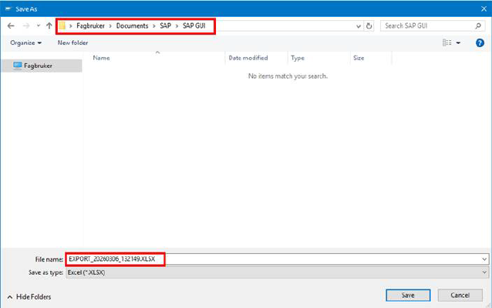The image size is (492, 308).
Task: Sort by the Size column header
Action: (x=359, y=58)
